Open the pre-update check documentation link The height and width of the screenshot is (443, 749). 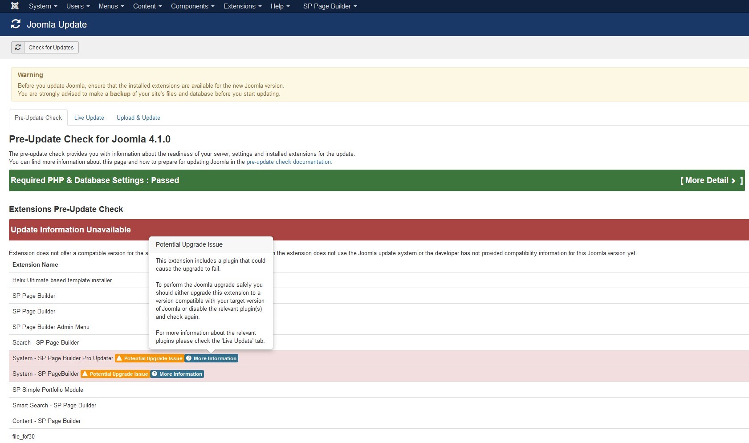[289, 162]
